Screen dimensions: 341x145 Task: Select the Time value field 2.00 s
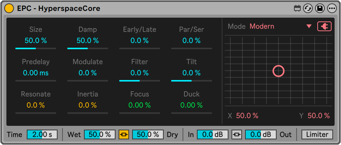coord(42,134)
